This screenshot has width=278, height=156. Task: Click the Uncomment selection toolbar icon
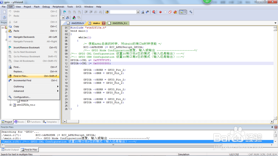101,12
